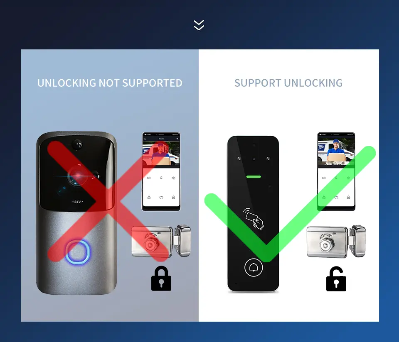Click the double chevron down arrow

[199, 25]
